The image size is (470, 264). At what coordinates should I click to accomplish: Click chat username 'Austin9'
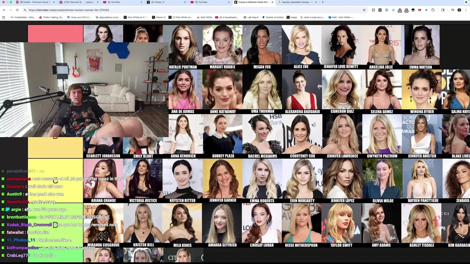click(14, 194)
